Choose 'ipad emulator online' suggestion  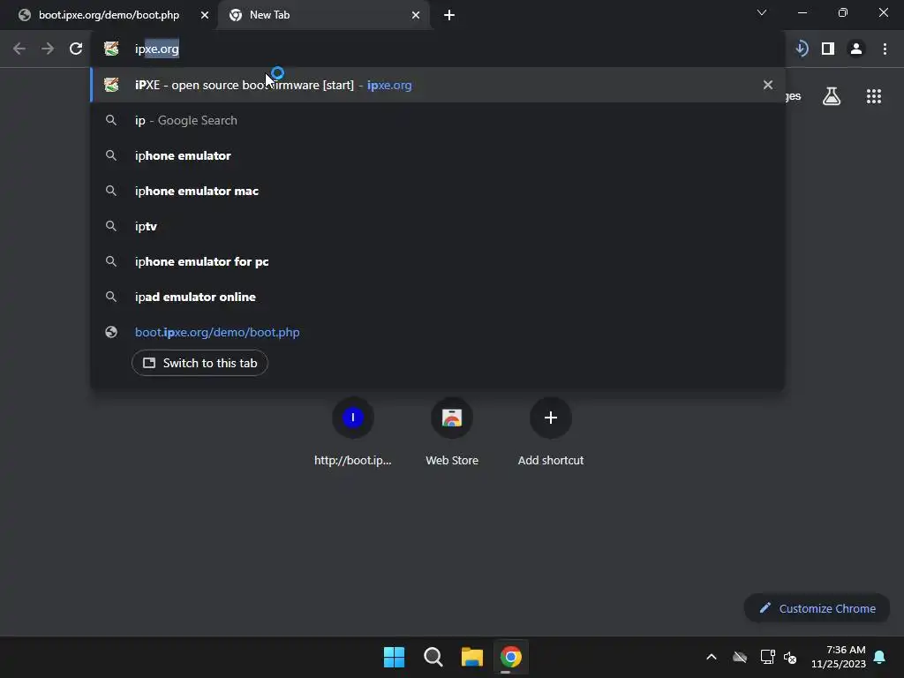pos(438,297)
